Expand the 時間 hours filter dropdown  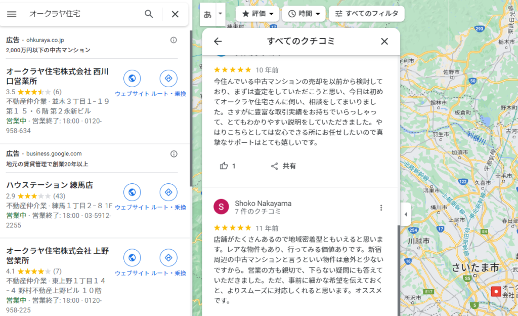click(304, 14)
